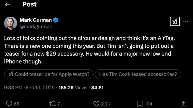Click the Mark Gurman display name
Screen dimensions: 193x108
(36, 20)
